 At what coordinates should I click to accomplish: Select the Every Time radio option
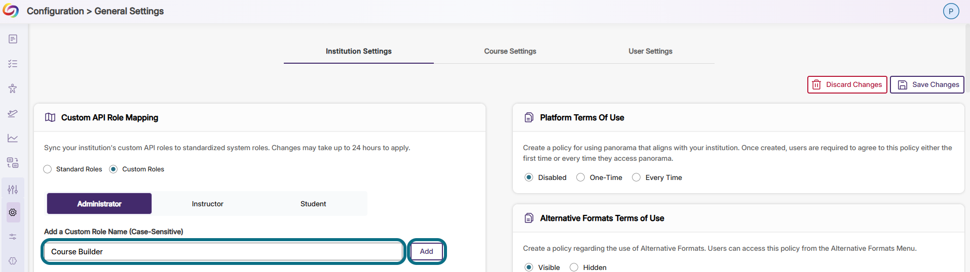coord(637,177)
